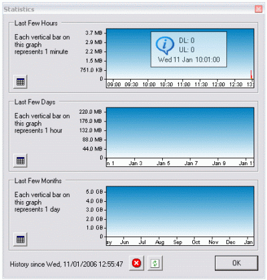Image resolution: width=267 pixels, height=280 pixels.
Task: Click the 'Last Few Days' group title
Action: pyautogui.click(x=35, y=102)
